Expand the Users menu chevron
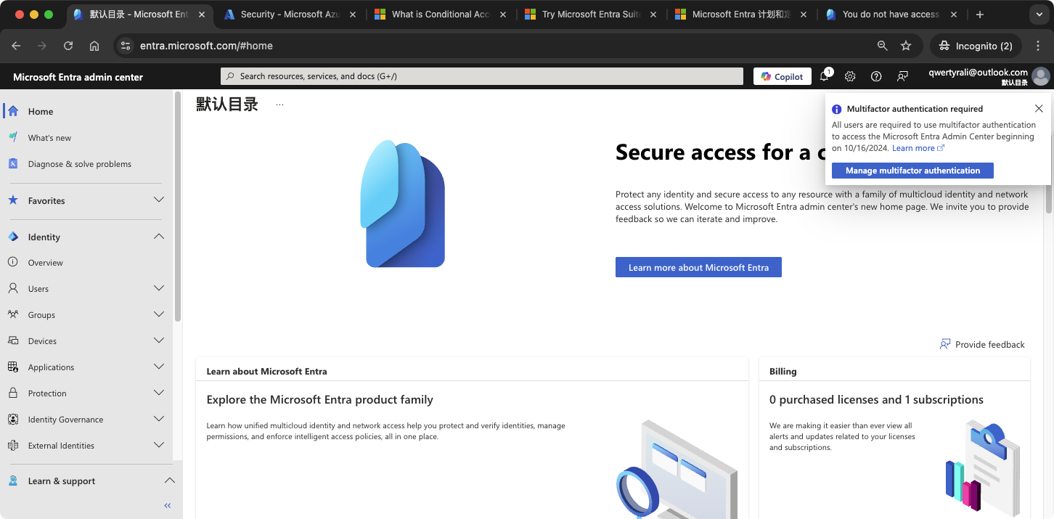The width and height of the screenshot is (1054, 519). pyautogui.click(x=159, y=288)
